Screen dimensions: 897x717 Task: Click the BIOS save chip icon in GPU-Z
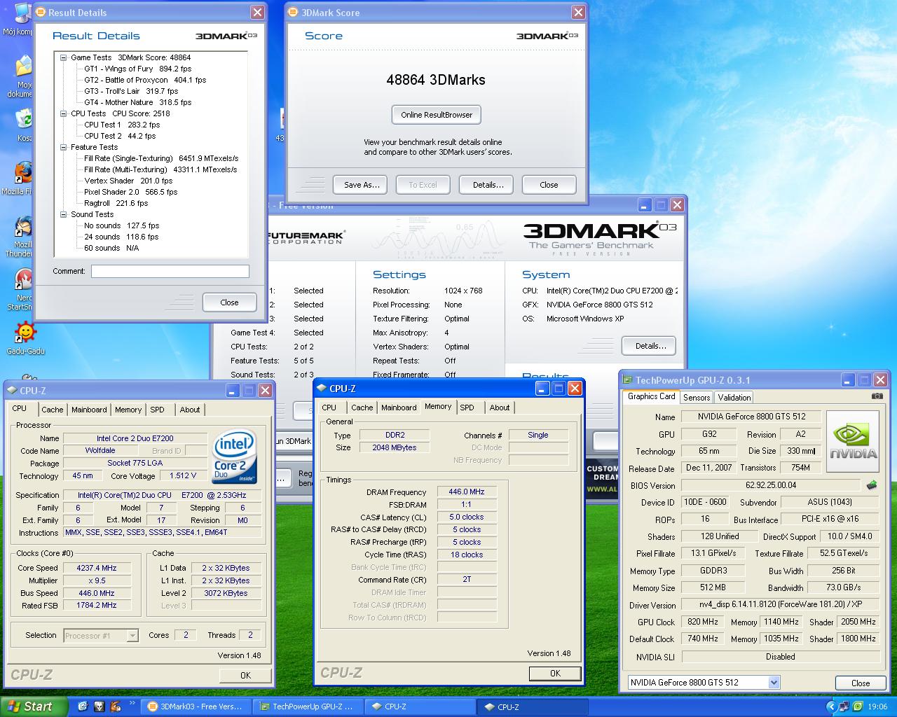pos(871,485)
